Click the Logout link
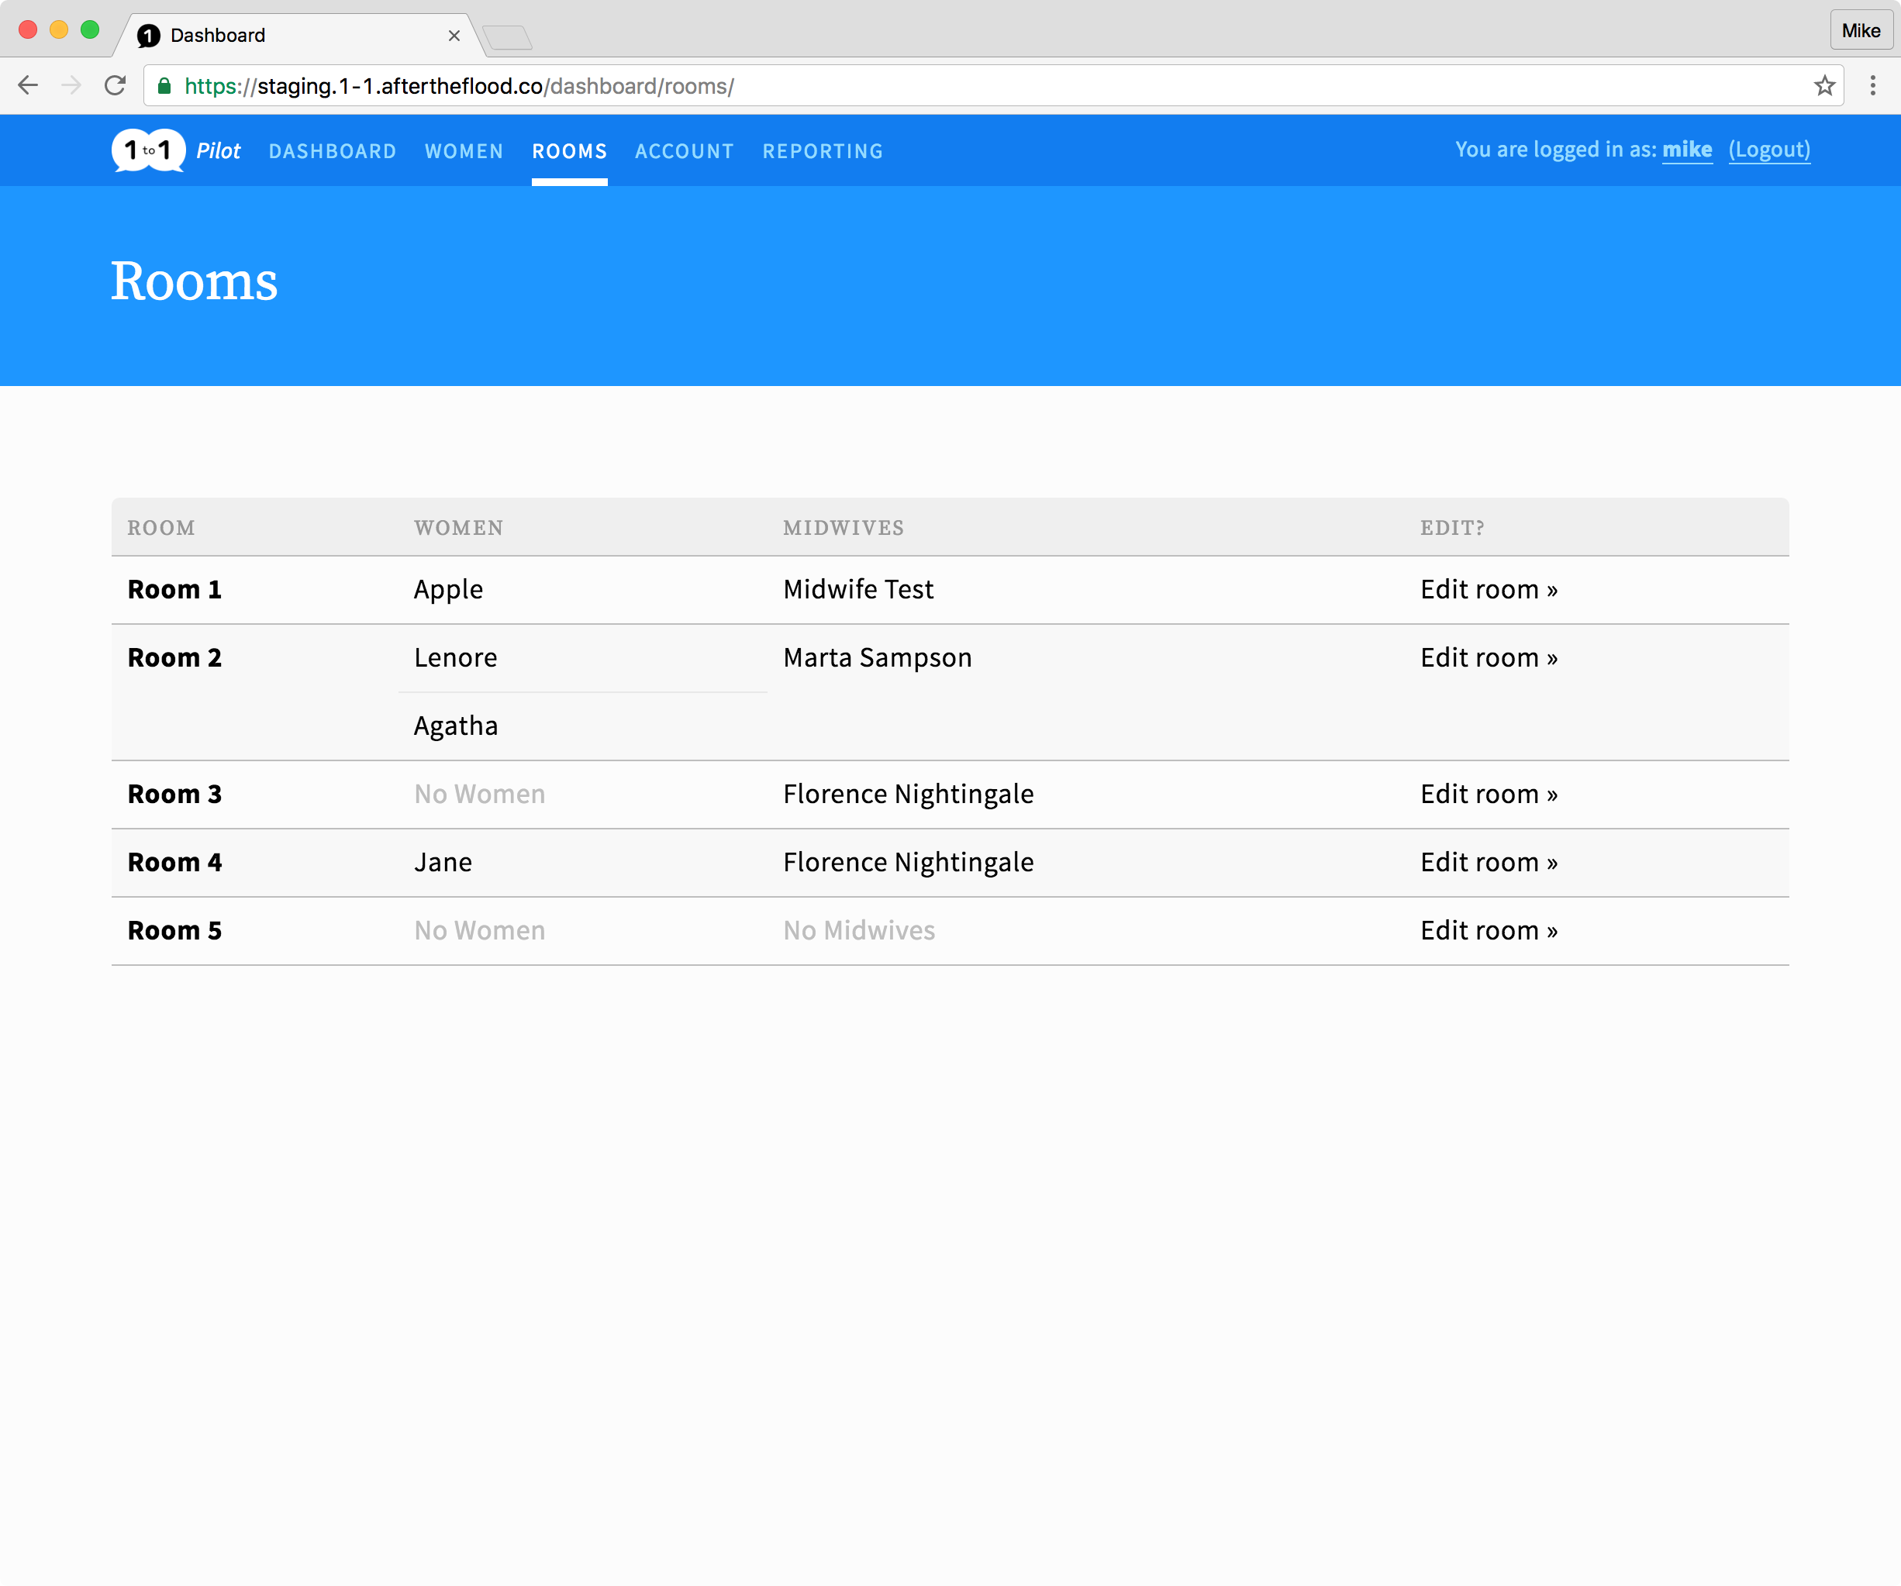The image size is (1901, 1586). (1769, 150)
